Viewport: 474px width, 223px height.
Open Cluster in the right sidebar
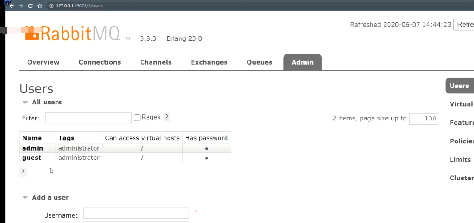pos(462,178)
